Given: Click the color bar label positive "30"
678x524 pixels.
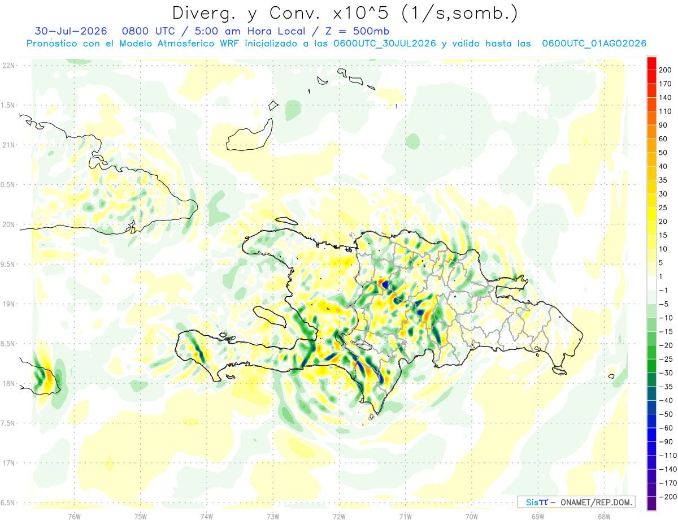Looking at the screenshot, I should (x=663, y=194).
